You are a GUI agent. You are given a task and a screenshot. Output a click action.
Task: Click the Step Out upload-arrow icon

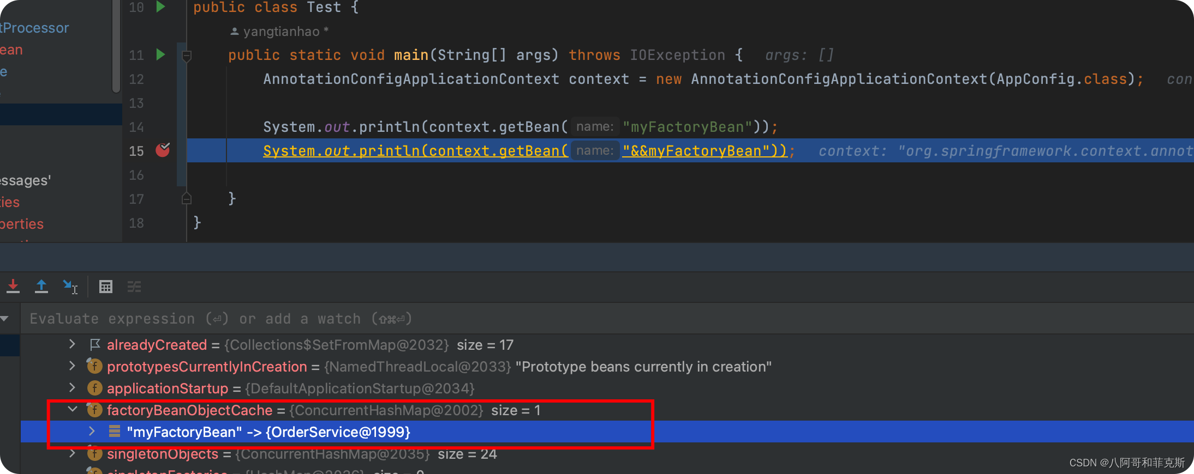pos(41,286)
